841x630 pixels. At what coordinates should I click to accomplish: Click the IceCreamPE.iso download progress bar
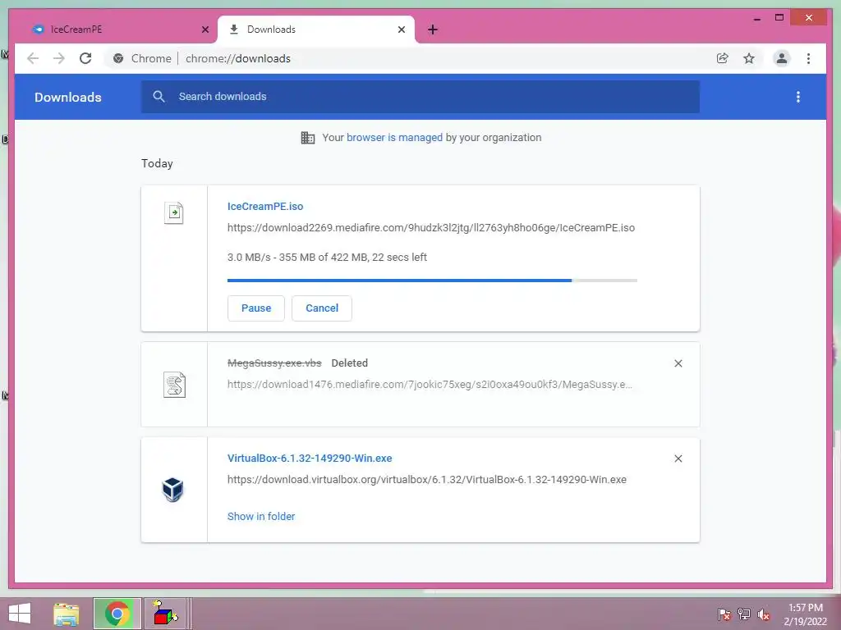click(432, 281)
